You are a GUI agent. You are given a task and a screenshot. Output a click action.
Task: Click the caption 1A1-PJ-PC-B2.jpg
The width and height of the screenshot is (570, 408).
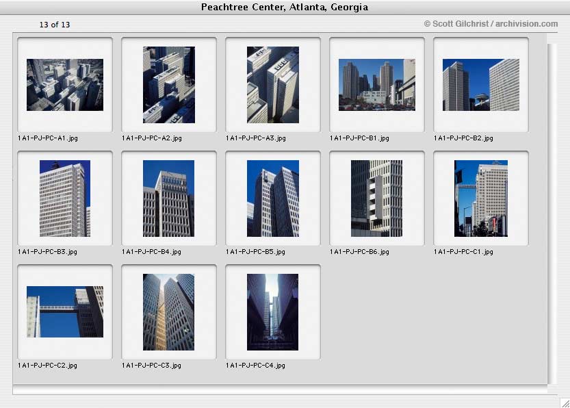[x=463, y=138]
